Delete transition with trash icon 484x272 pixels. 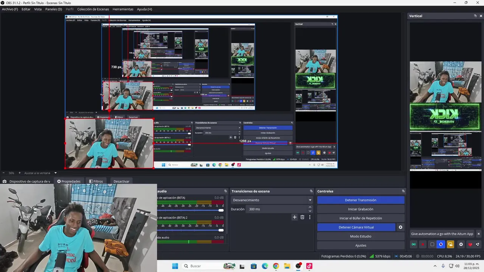[x=302, y=217]
